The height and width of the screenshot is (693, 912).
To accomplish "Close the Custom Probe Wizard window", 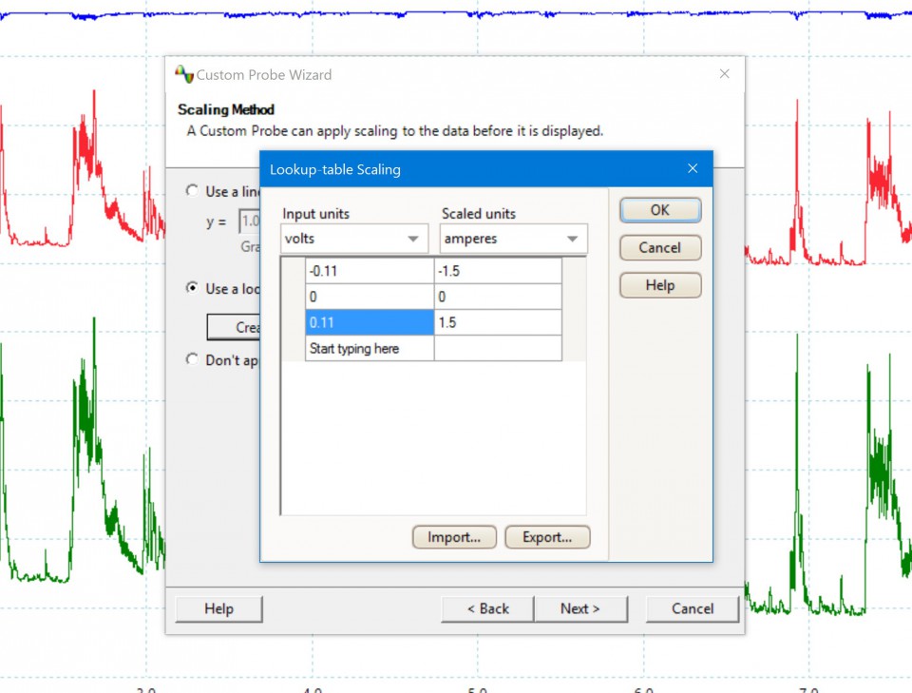I will pos(724,74).
